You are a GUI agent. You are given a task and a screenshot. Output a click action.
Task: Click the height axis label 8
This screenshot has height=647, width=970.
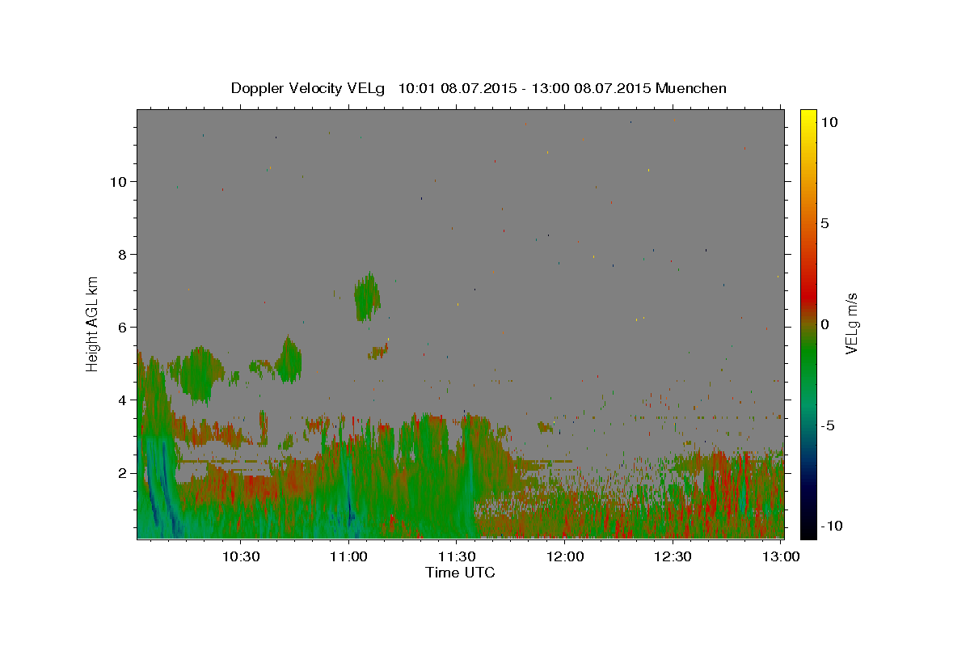[x=122, y=254]
